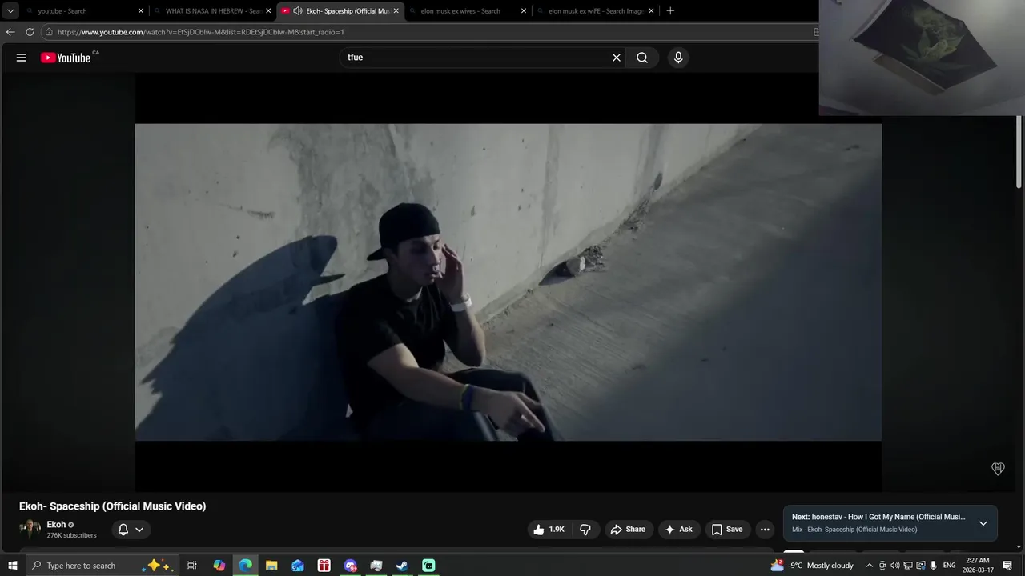Image resolution: width=1025 pixels, height=576 pixels.
Task: Like the video with thumbs up
Action: 549,530
